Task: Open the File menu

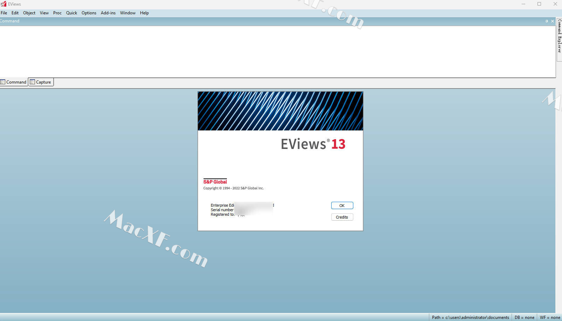Action: [4, 13]
